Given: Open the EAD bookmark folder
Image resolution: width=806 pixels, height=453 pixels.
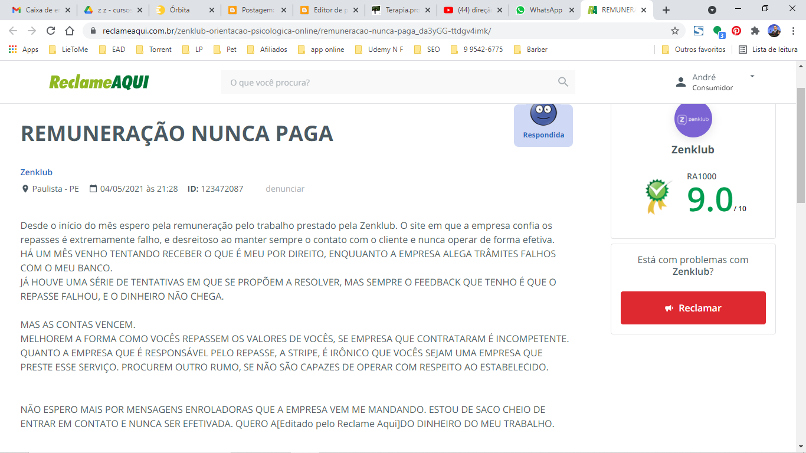Looking at the screenshot, I should pyautogui.click(x=112, y=50).
